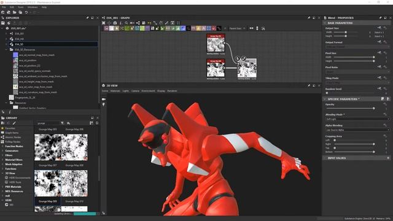Adjust the Opacity slider handle
The width and height of the screenshot is (393, 221).
pos(374,108)
